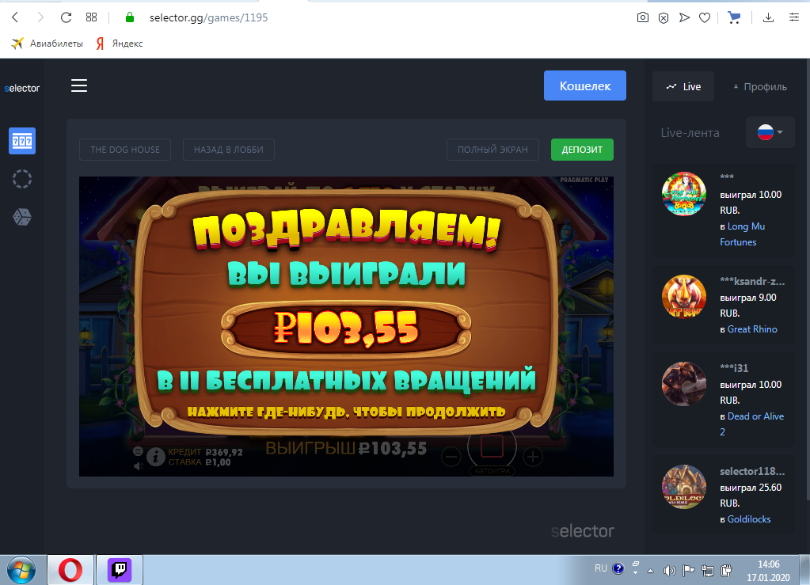Add page to bookmarks heart icon
The width and height of the screenshot is (810, 585).
(705, 17)
